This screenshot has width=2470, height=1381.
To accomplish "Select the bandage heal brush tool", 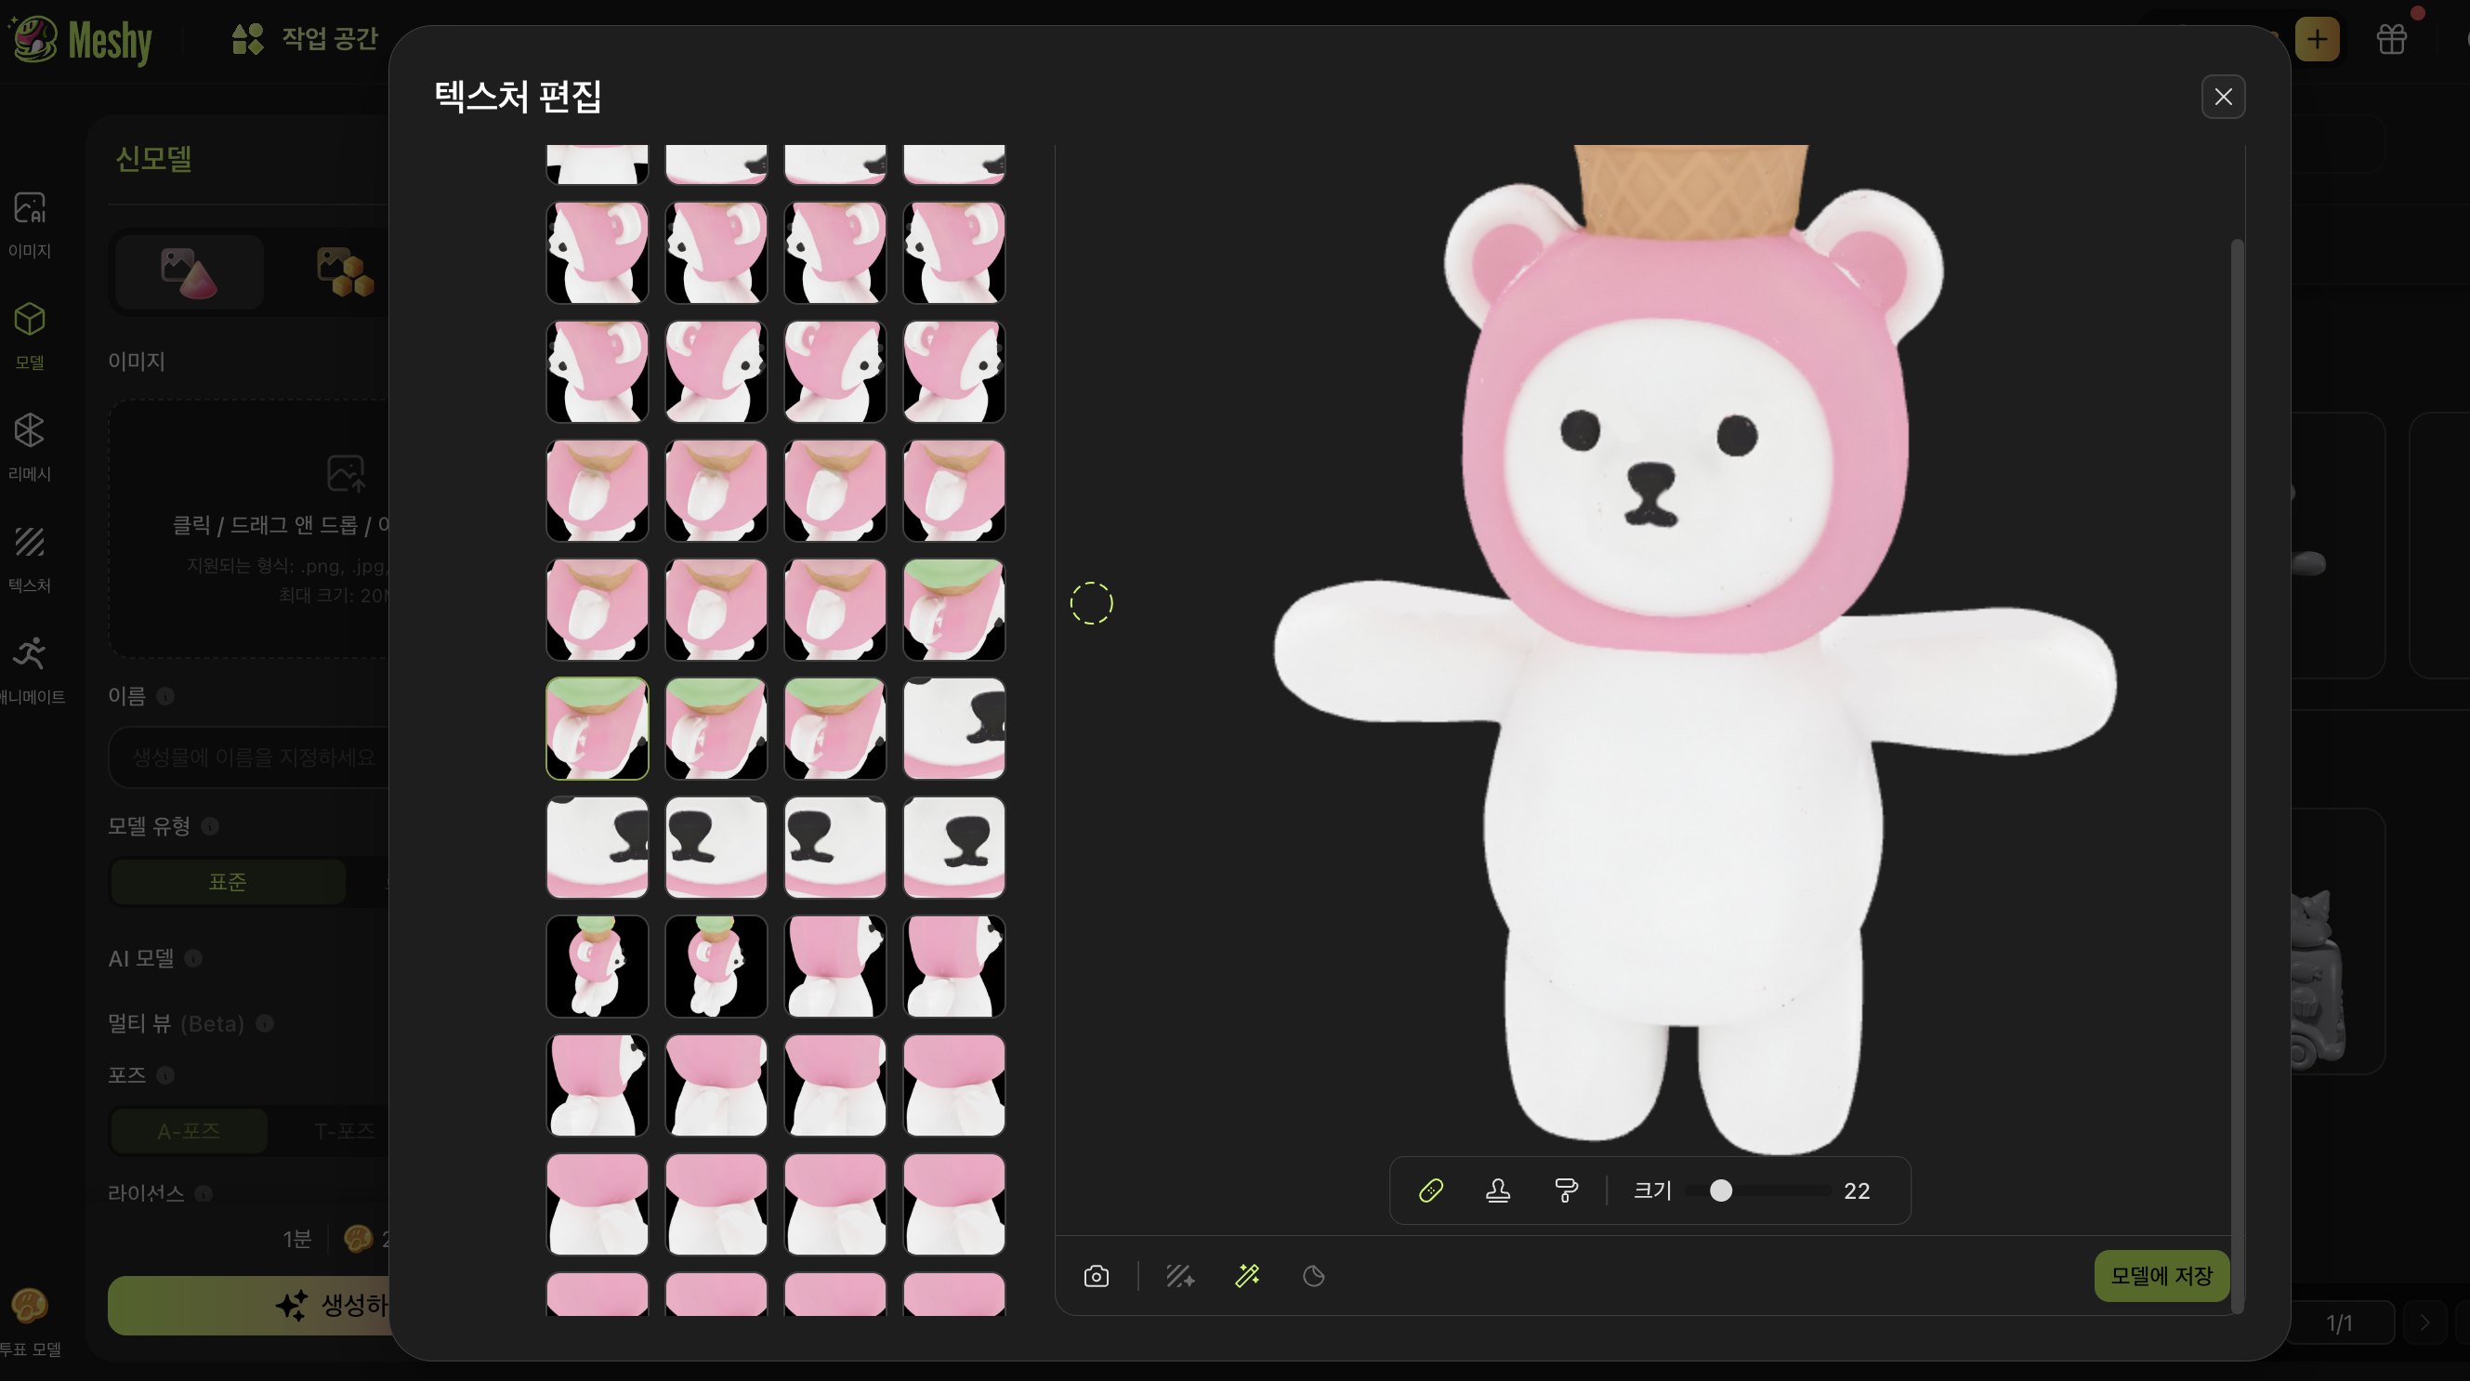I will point(1430,1190).
